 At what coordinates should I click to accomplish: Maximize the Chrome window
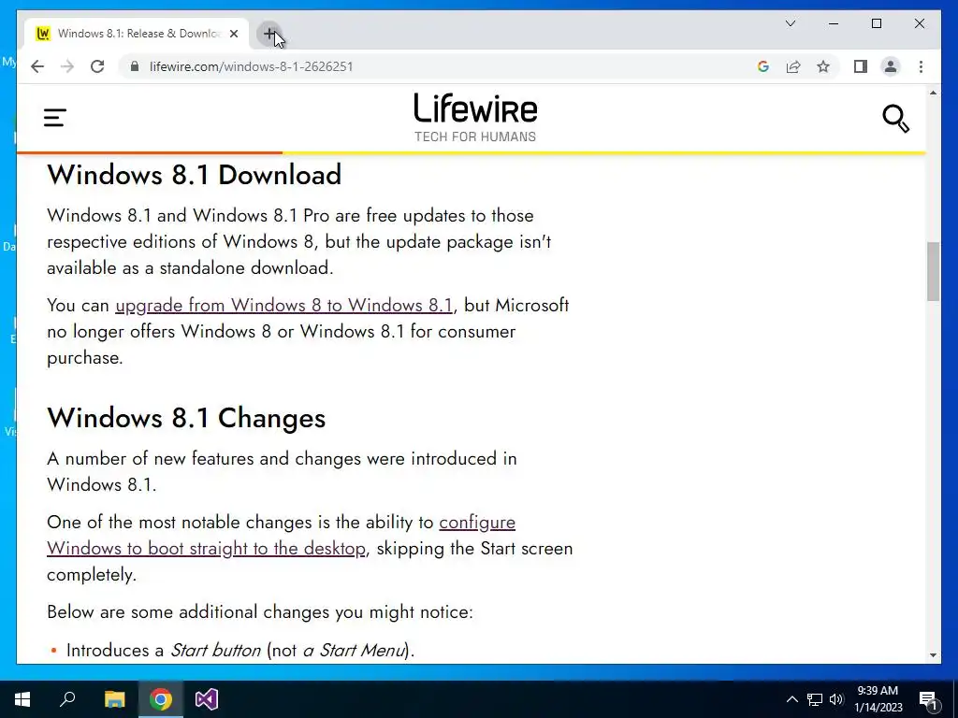[876, 23]
